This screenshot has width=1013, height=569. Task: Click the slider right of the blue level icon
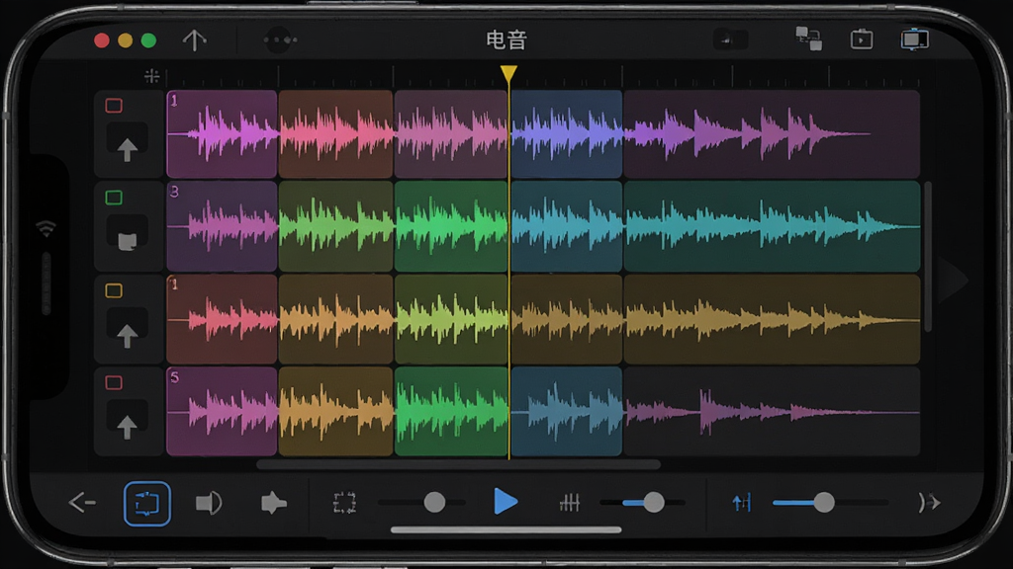(x=831, y=502)
